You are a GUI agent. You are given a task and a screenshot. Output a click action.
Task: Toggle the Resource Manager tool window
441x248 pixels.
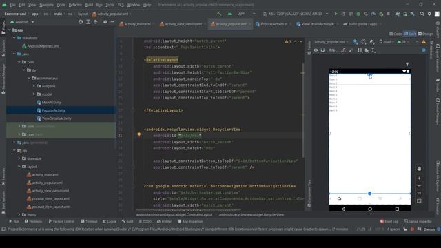coord(3,79)
